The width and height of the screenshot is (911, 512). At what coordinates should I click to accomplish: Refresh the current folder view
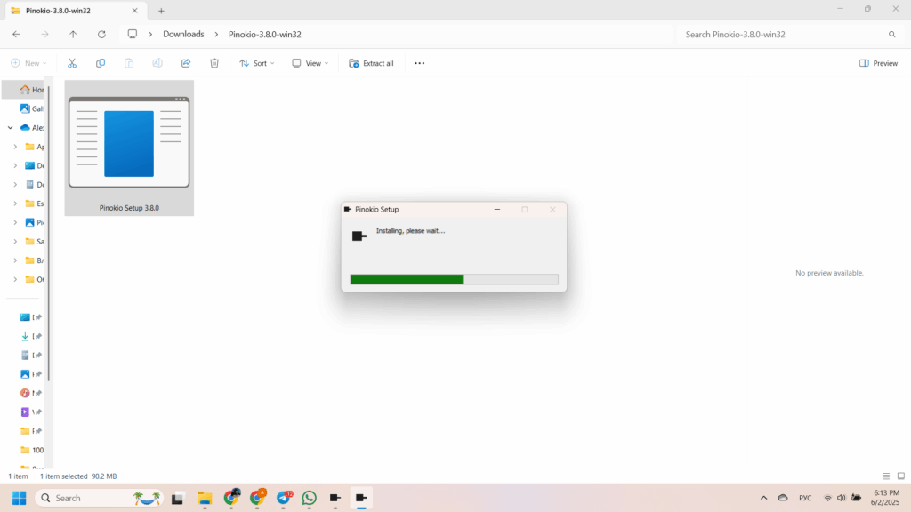point(101,35)
